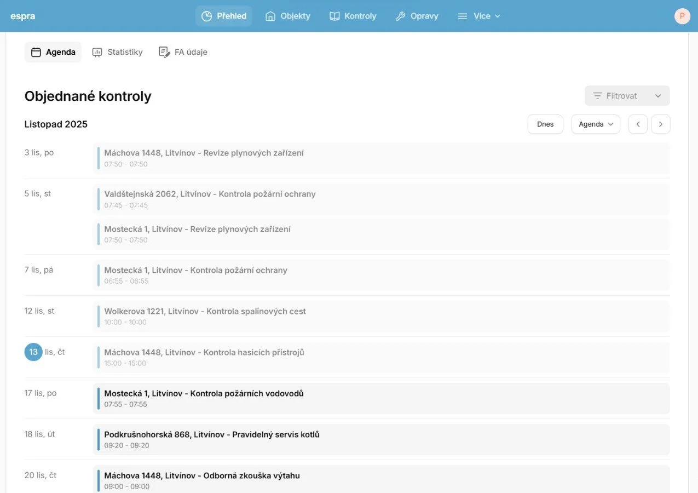Viewport: 698px width, 493px height.
Task: Open Mostecká 1 Revize plynových zařízení entry
Action: pyautogui.click(x=382, y=234)
